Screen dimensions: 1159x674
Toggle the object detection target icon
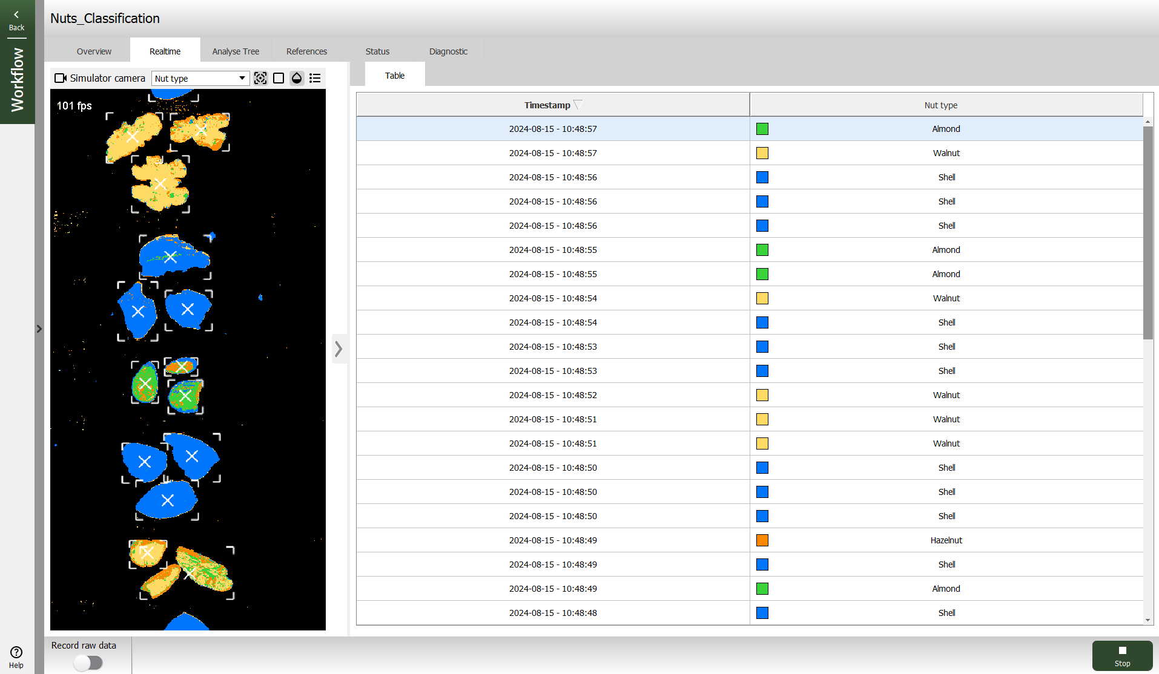click(260, 78)
